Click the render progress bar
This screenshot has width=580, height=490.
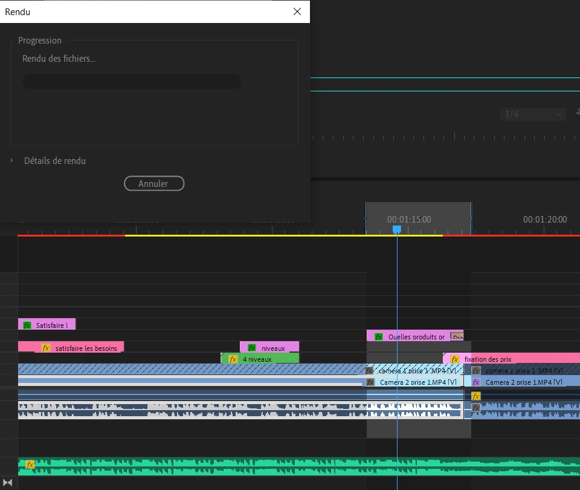pyautogui.click(x=132, y=81)
